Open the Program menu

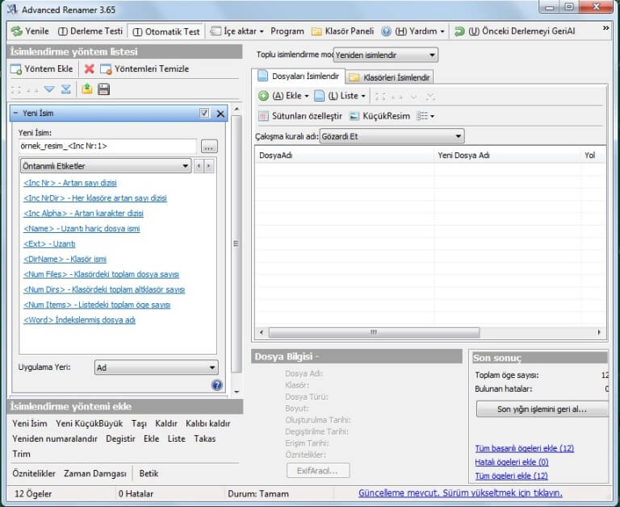(287, 31)
